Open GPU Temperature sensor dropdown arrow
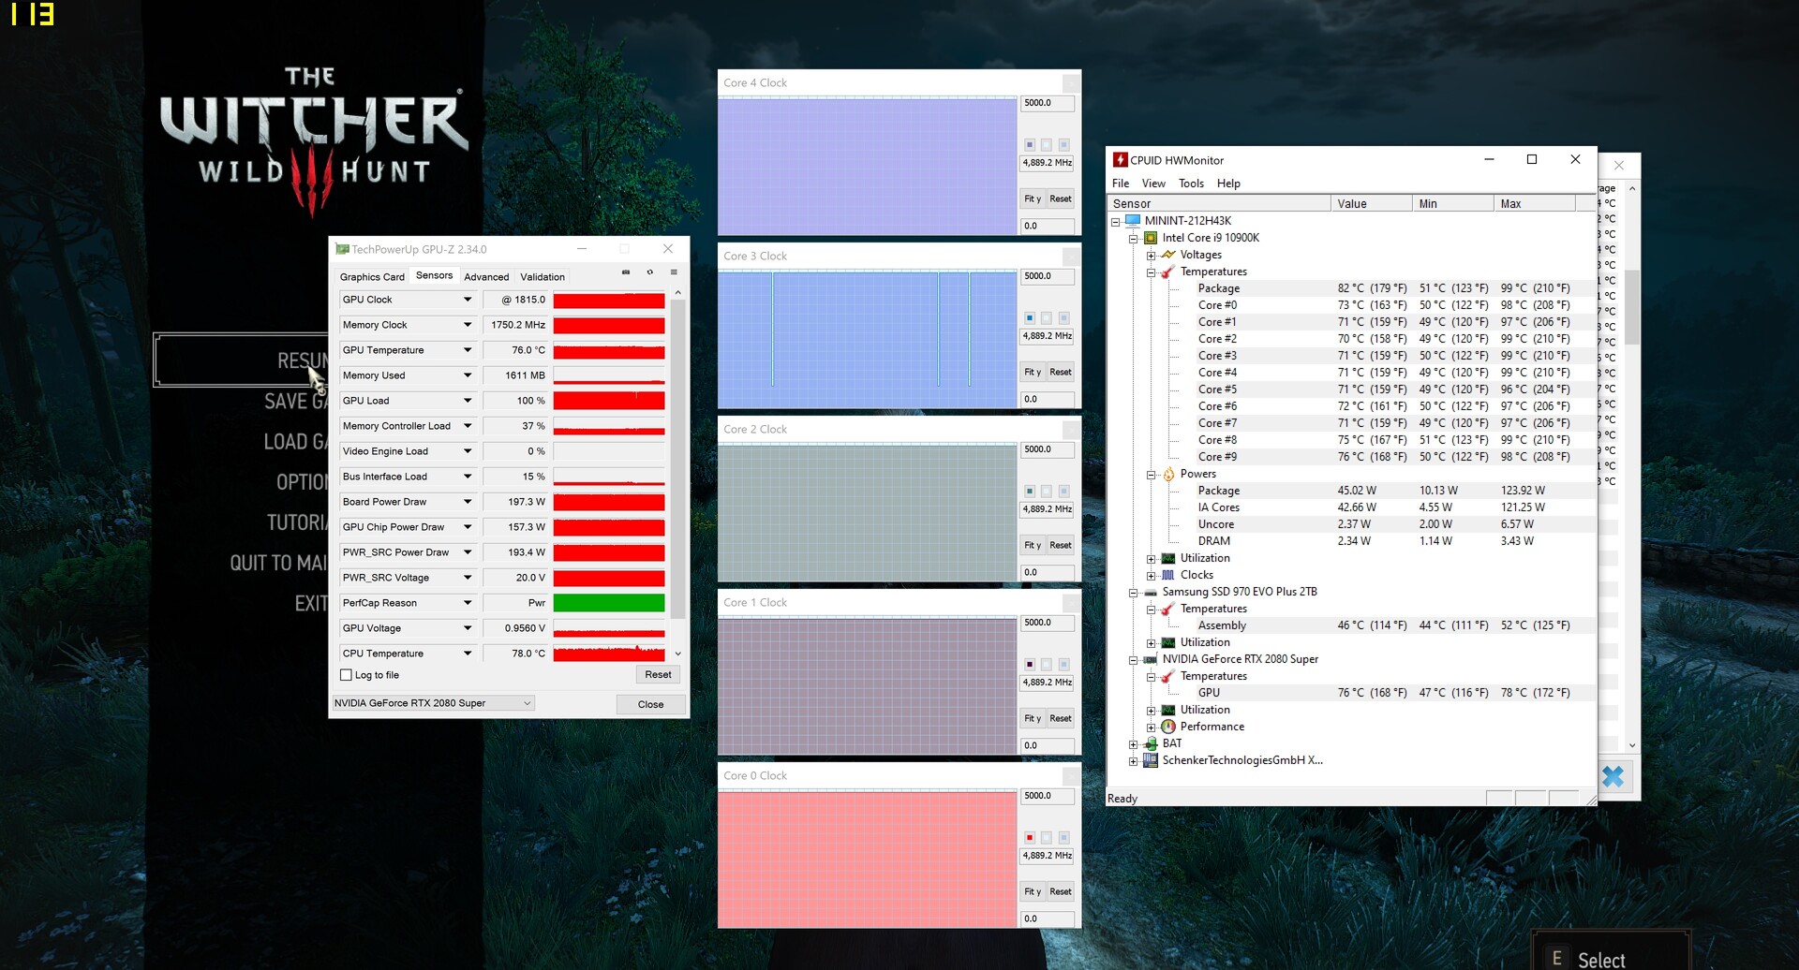The image size is (1799, 970). [468, 350]
